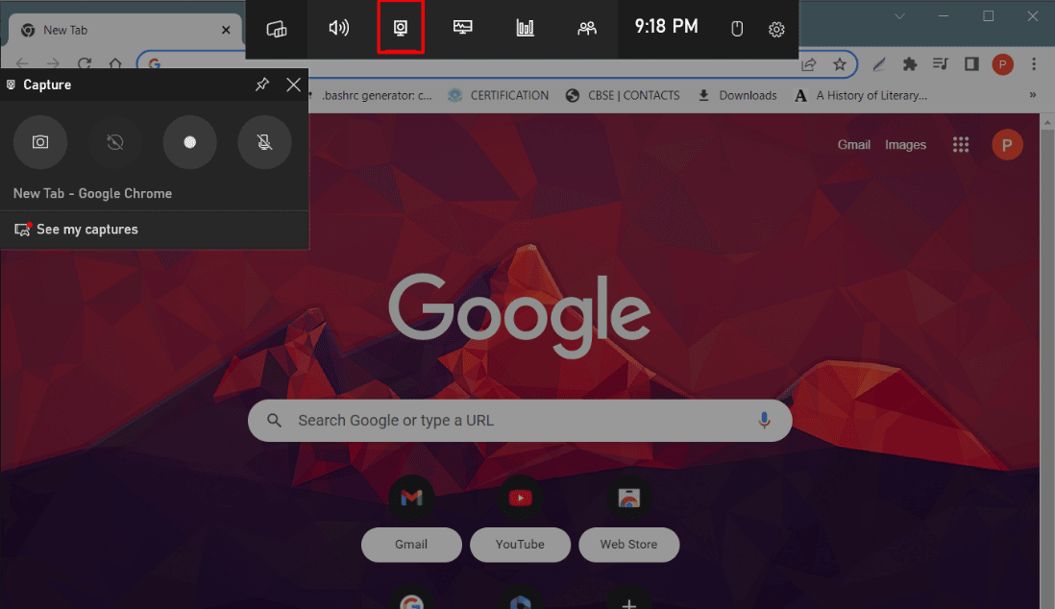The width and height of the screenshot is (1055, 609).
Task: Open A History of Literary bookmark
Action: tap(861, 95)
